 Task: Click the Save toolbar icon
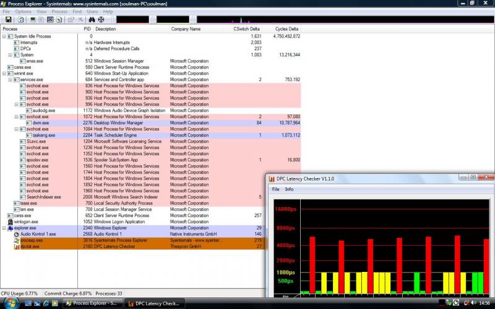9,20
